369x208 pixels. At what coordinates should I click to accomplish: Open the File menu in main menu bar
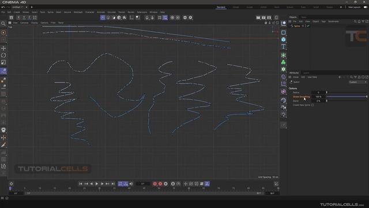[3, 12]
